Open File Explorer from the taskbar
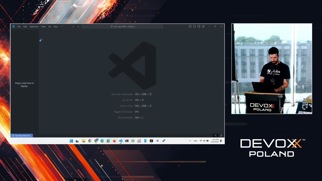 84,141
